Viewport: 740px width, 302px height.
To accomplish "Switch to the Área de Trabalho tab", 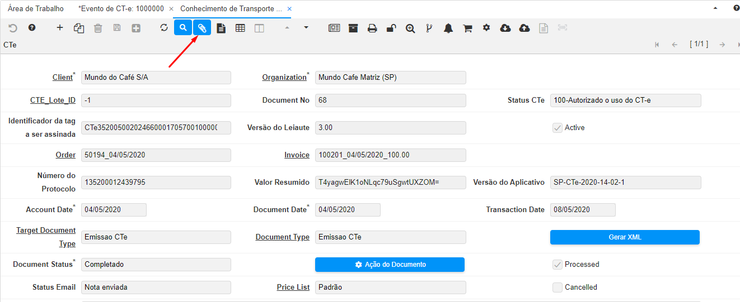I will [x=36, y=9].
